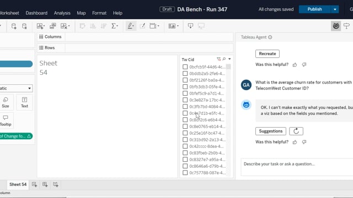Thumbs up the Suggestions response

[295, 142]
